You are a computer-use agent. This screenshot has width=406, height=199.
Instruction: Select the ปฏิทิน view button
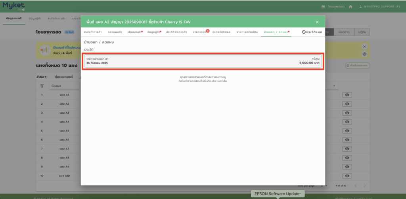click(x=361, y=32)
